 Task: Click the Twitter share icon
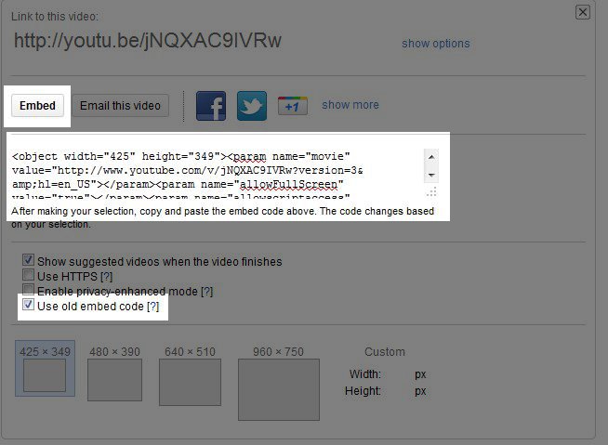coord(252,106)
